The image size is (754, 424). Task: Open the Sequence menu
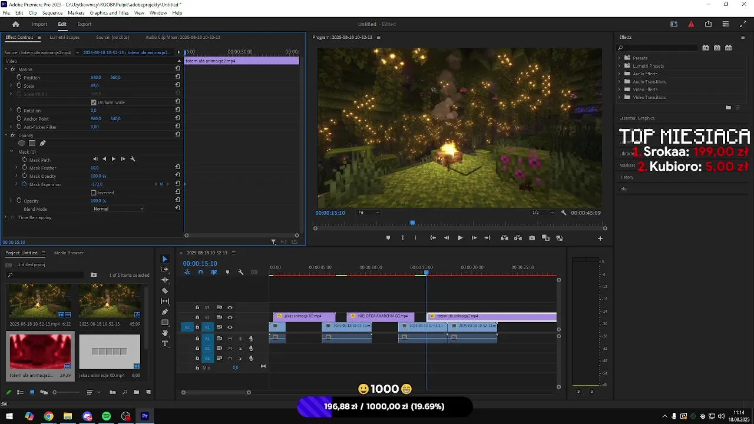52,13
